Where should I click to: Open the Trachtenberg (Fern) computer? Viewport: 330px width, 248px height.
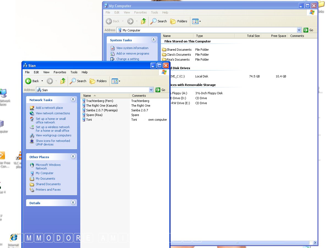point(99,101)
